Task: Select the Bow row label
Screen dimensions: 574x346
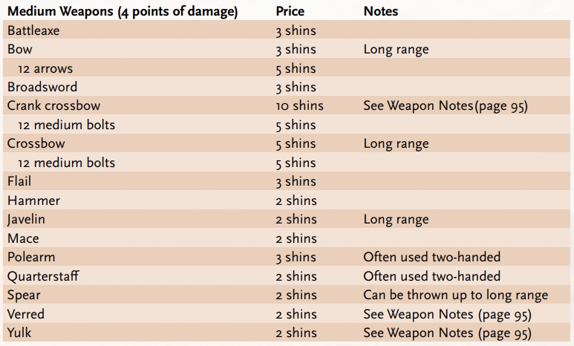Action: (20, 50)
